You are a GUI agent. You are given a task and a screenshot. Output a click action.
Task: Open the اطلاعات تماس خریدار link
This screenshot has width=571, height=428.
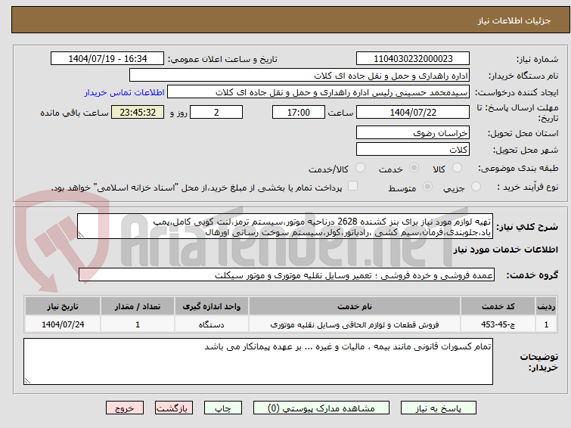(125, 92)
